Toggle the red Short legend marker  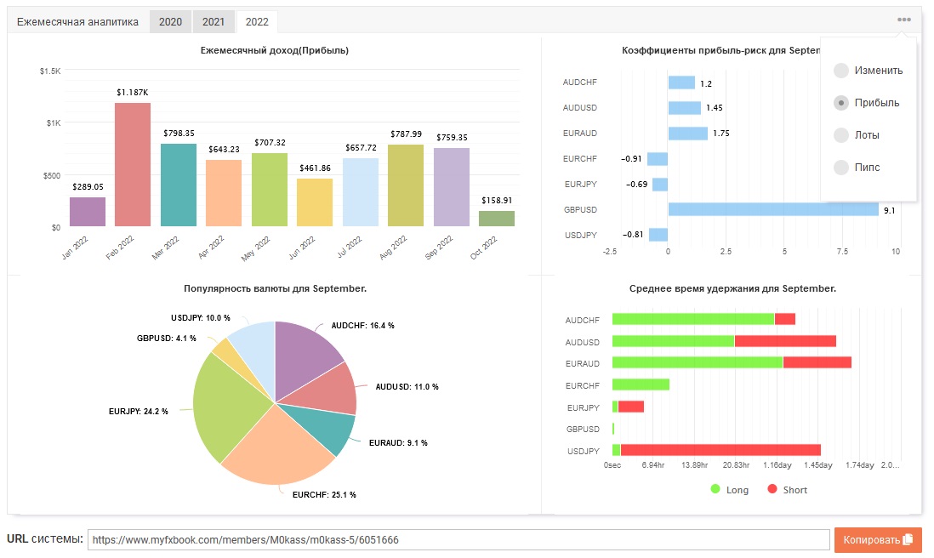click(772, 489)
